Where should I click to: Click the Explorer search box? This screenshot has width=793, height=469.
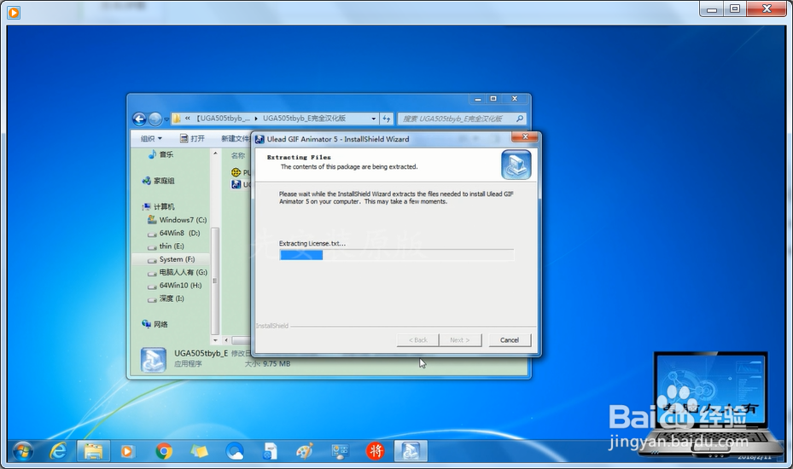pyautogui.click(x=462, y=119)
